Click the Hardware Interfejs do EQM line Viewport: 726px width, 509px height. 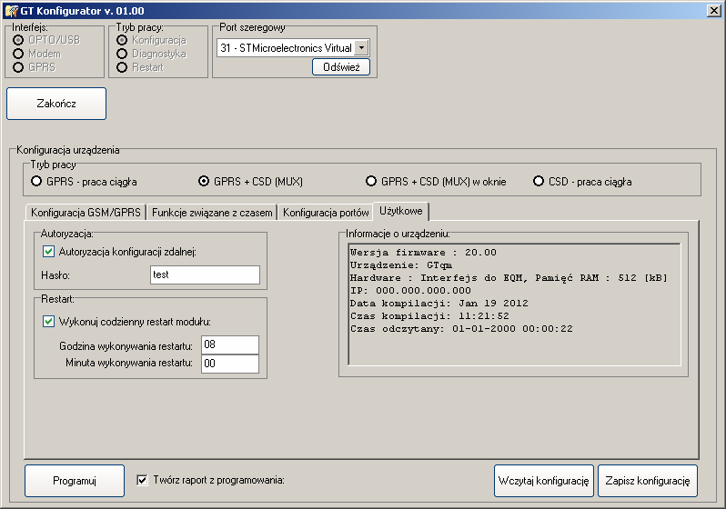[x=509, y=278]
